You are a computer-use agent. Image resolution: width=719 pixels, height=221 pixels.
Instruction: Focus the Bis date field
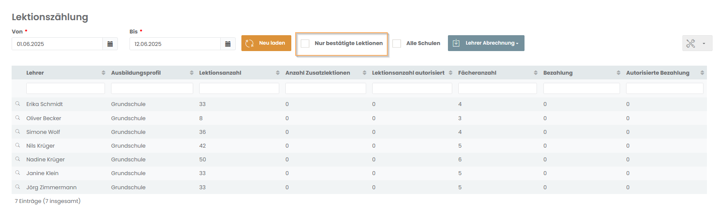(x=175, y=44)
